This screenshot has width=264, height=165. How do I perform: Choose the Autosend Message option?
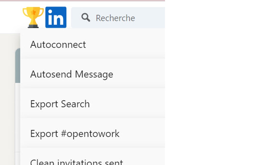click(x=72, y=74)
